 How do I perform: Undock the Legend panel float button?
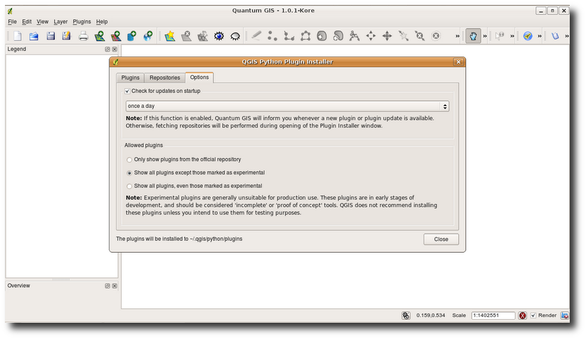107,49
